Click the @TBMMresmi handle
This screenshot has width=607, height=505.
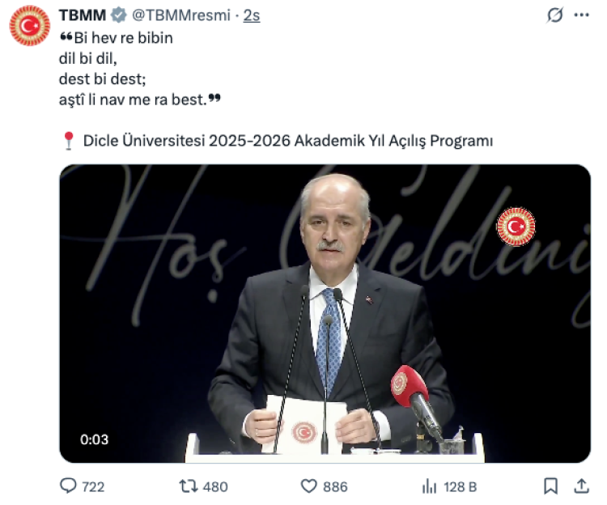tap(181, 15)
